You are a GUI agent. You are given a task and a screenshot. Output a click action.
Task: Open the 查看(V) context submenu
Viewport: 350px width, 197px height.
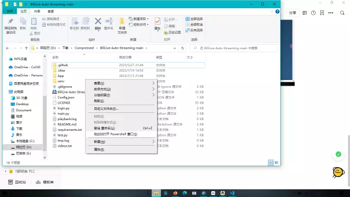pos(121,83)
